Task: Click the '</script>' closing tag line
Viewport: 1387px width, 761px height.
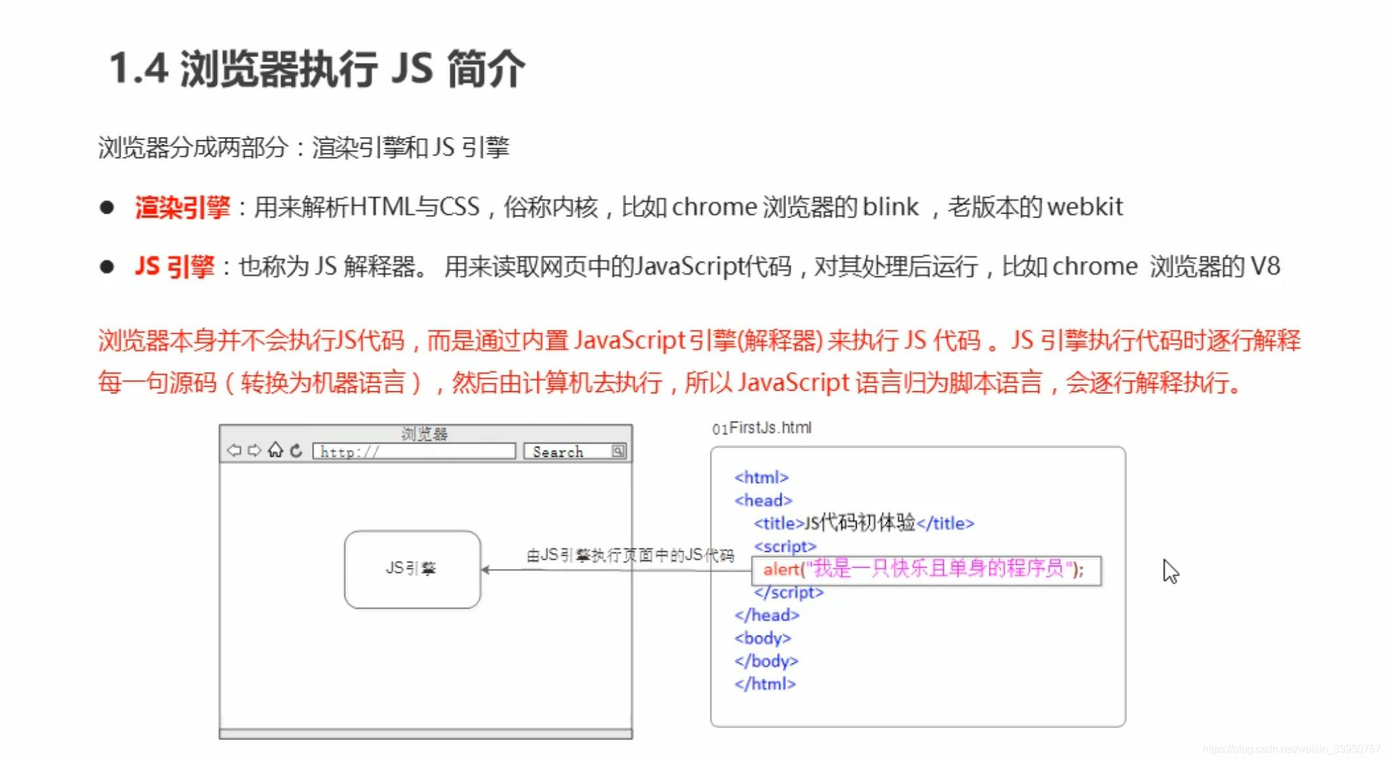Action: pos(789,592)
